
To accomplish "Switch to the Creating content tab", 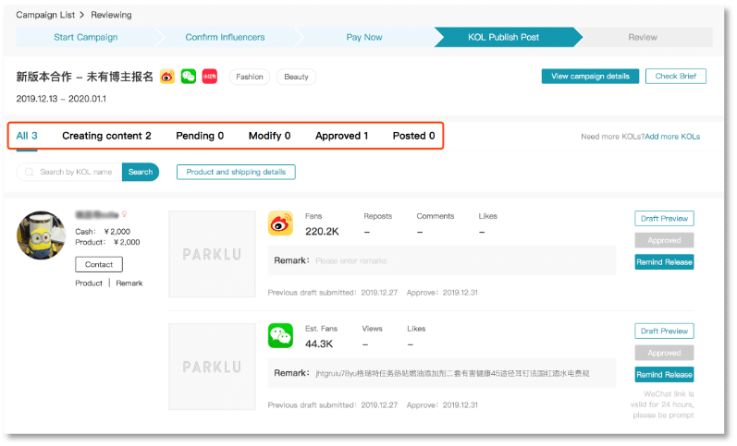I will [106, 136].
